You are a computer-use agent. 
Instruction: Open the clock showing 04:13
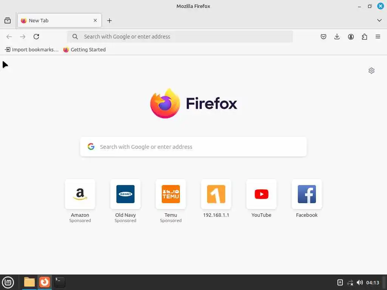pyautogui.click(x=372, y=282)
